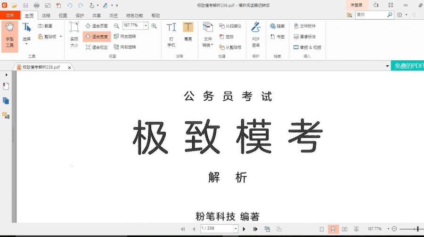Image resolution: width=424 pixels, height=237 pixels.
Task: Open the page number 1 / 238 dropdown
Action: 236,229
